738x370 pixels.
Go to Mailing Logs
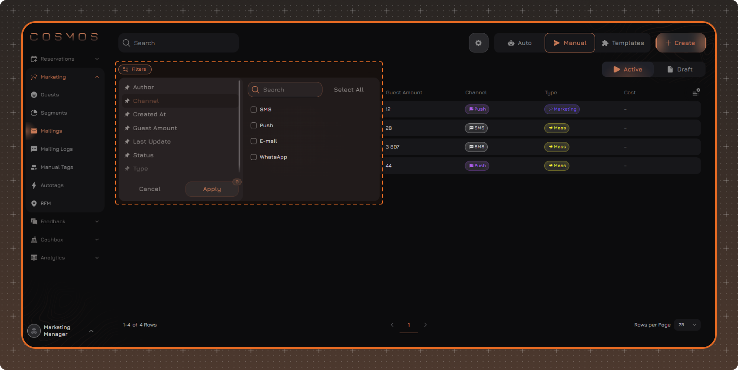pos(57,149)
